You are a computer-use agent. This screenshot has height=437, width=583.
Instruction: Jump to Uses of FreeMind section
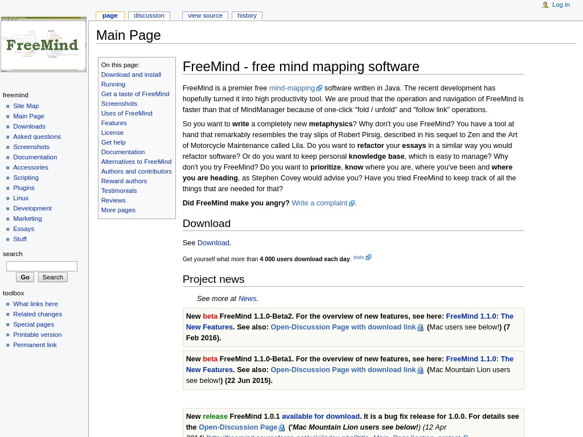(x=127, y=113)
